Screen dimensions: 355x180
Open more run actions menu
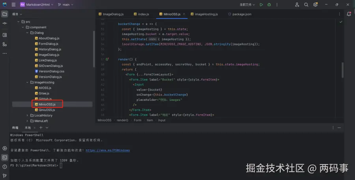click(277, 4)
